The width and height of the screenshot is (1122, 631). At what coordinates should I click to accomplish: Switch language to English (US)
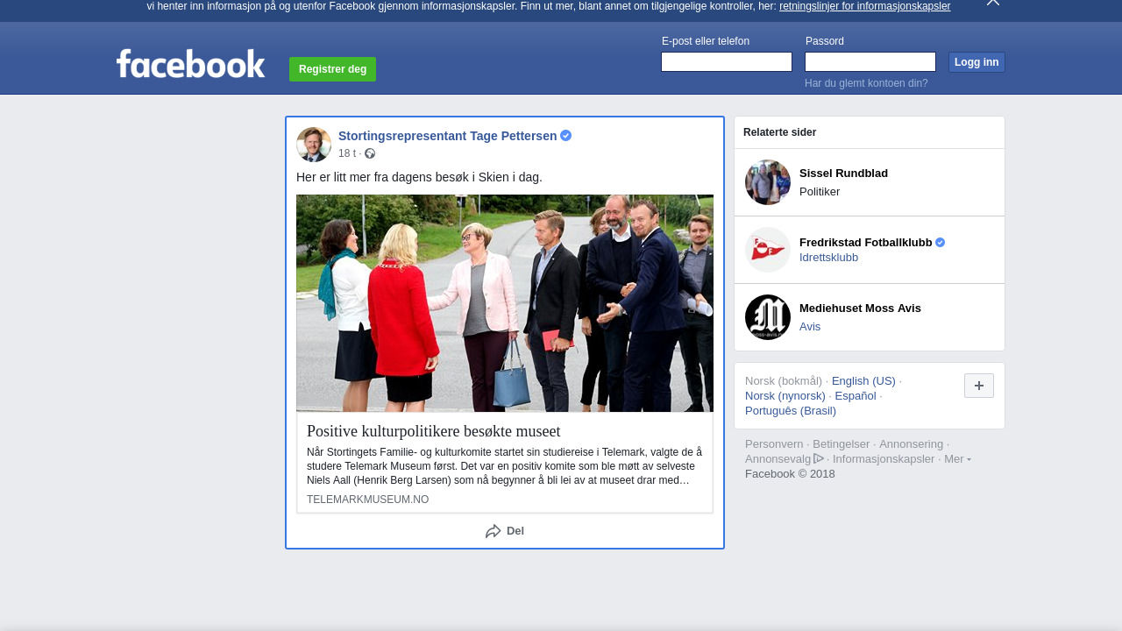coord(863,381)
